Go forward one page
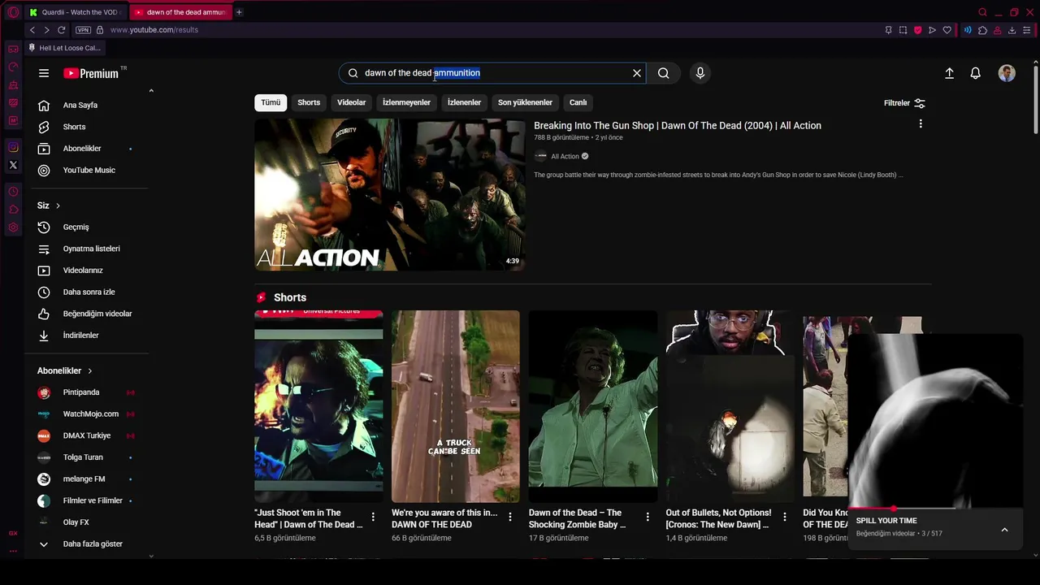 click(46, 30)
